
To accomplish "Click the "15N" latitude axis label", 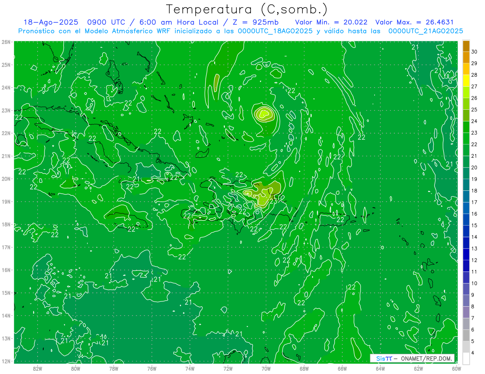I will [6, 293].
